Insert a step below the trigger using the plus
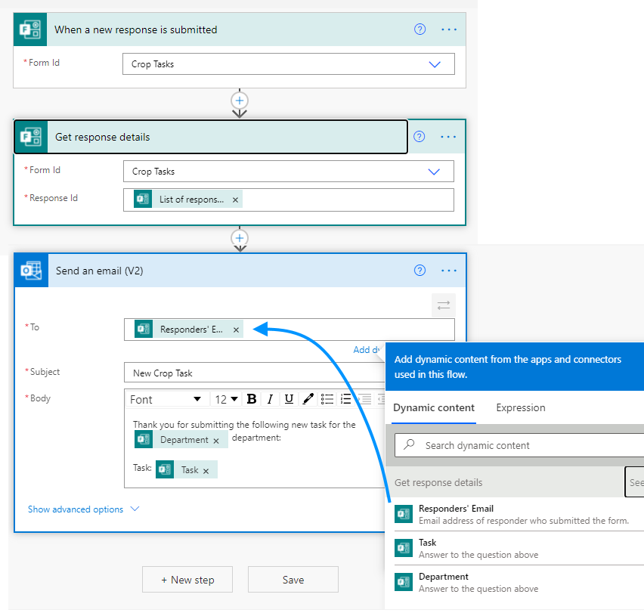This screenshot has width=644, height=616. [x=240, y=101]
